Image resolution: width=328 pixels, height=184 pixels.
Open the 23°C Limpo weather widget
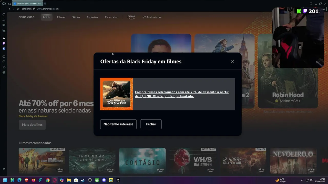point(280,180)
